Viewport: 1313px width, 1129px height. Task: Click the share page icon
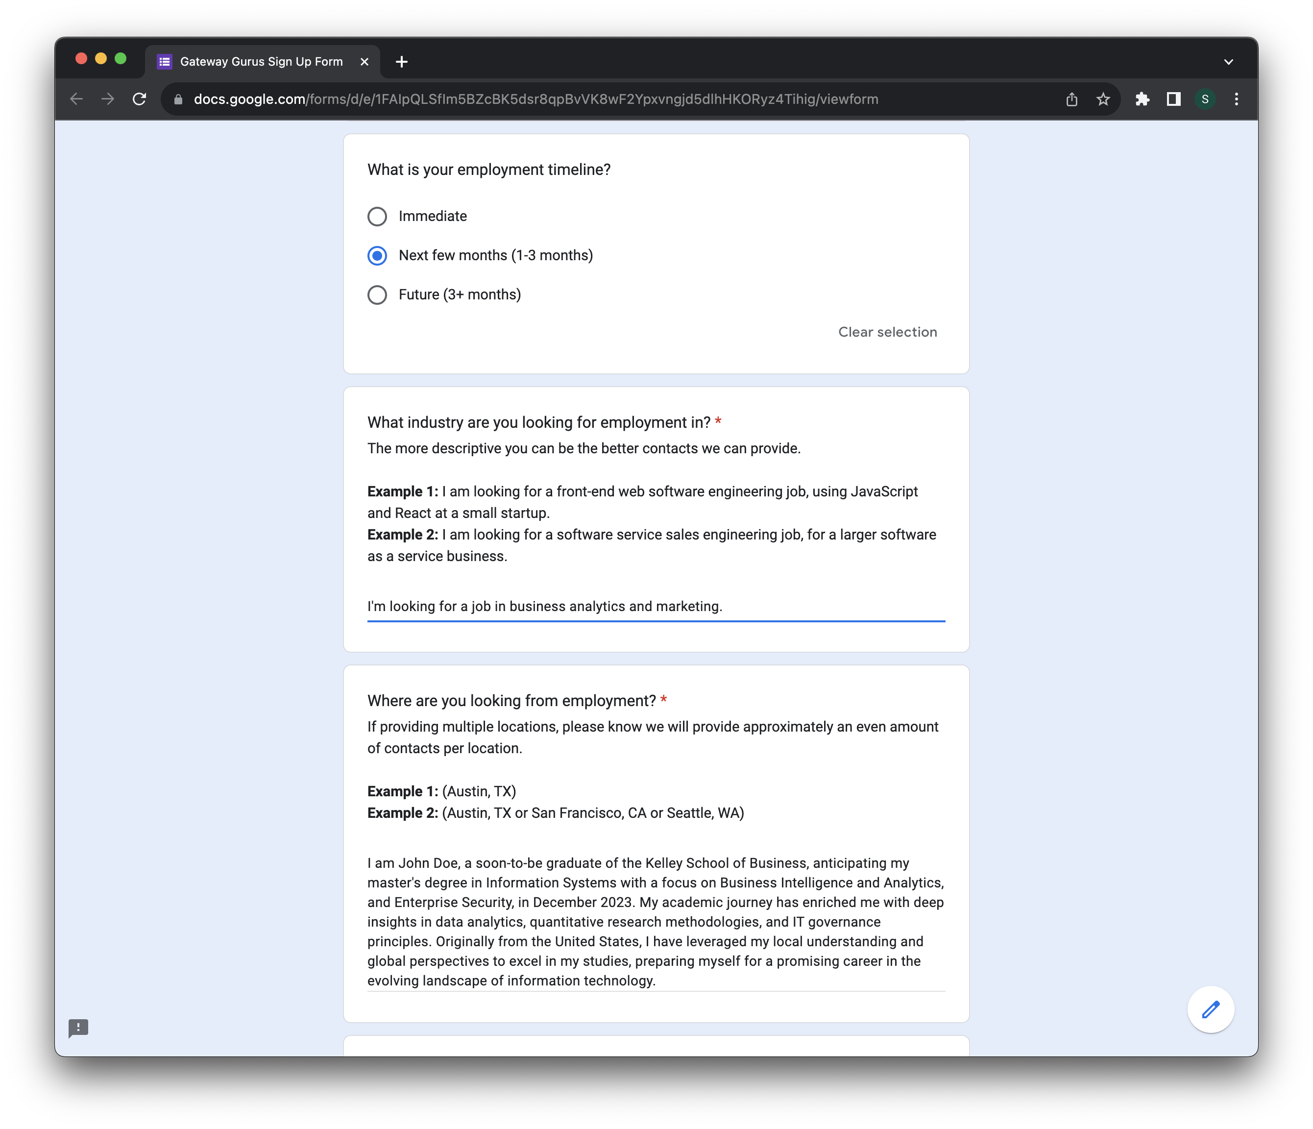[x=1071, y=99]
